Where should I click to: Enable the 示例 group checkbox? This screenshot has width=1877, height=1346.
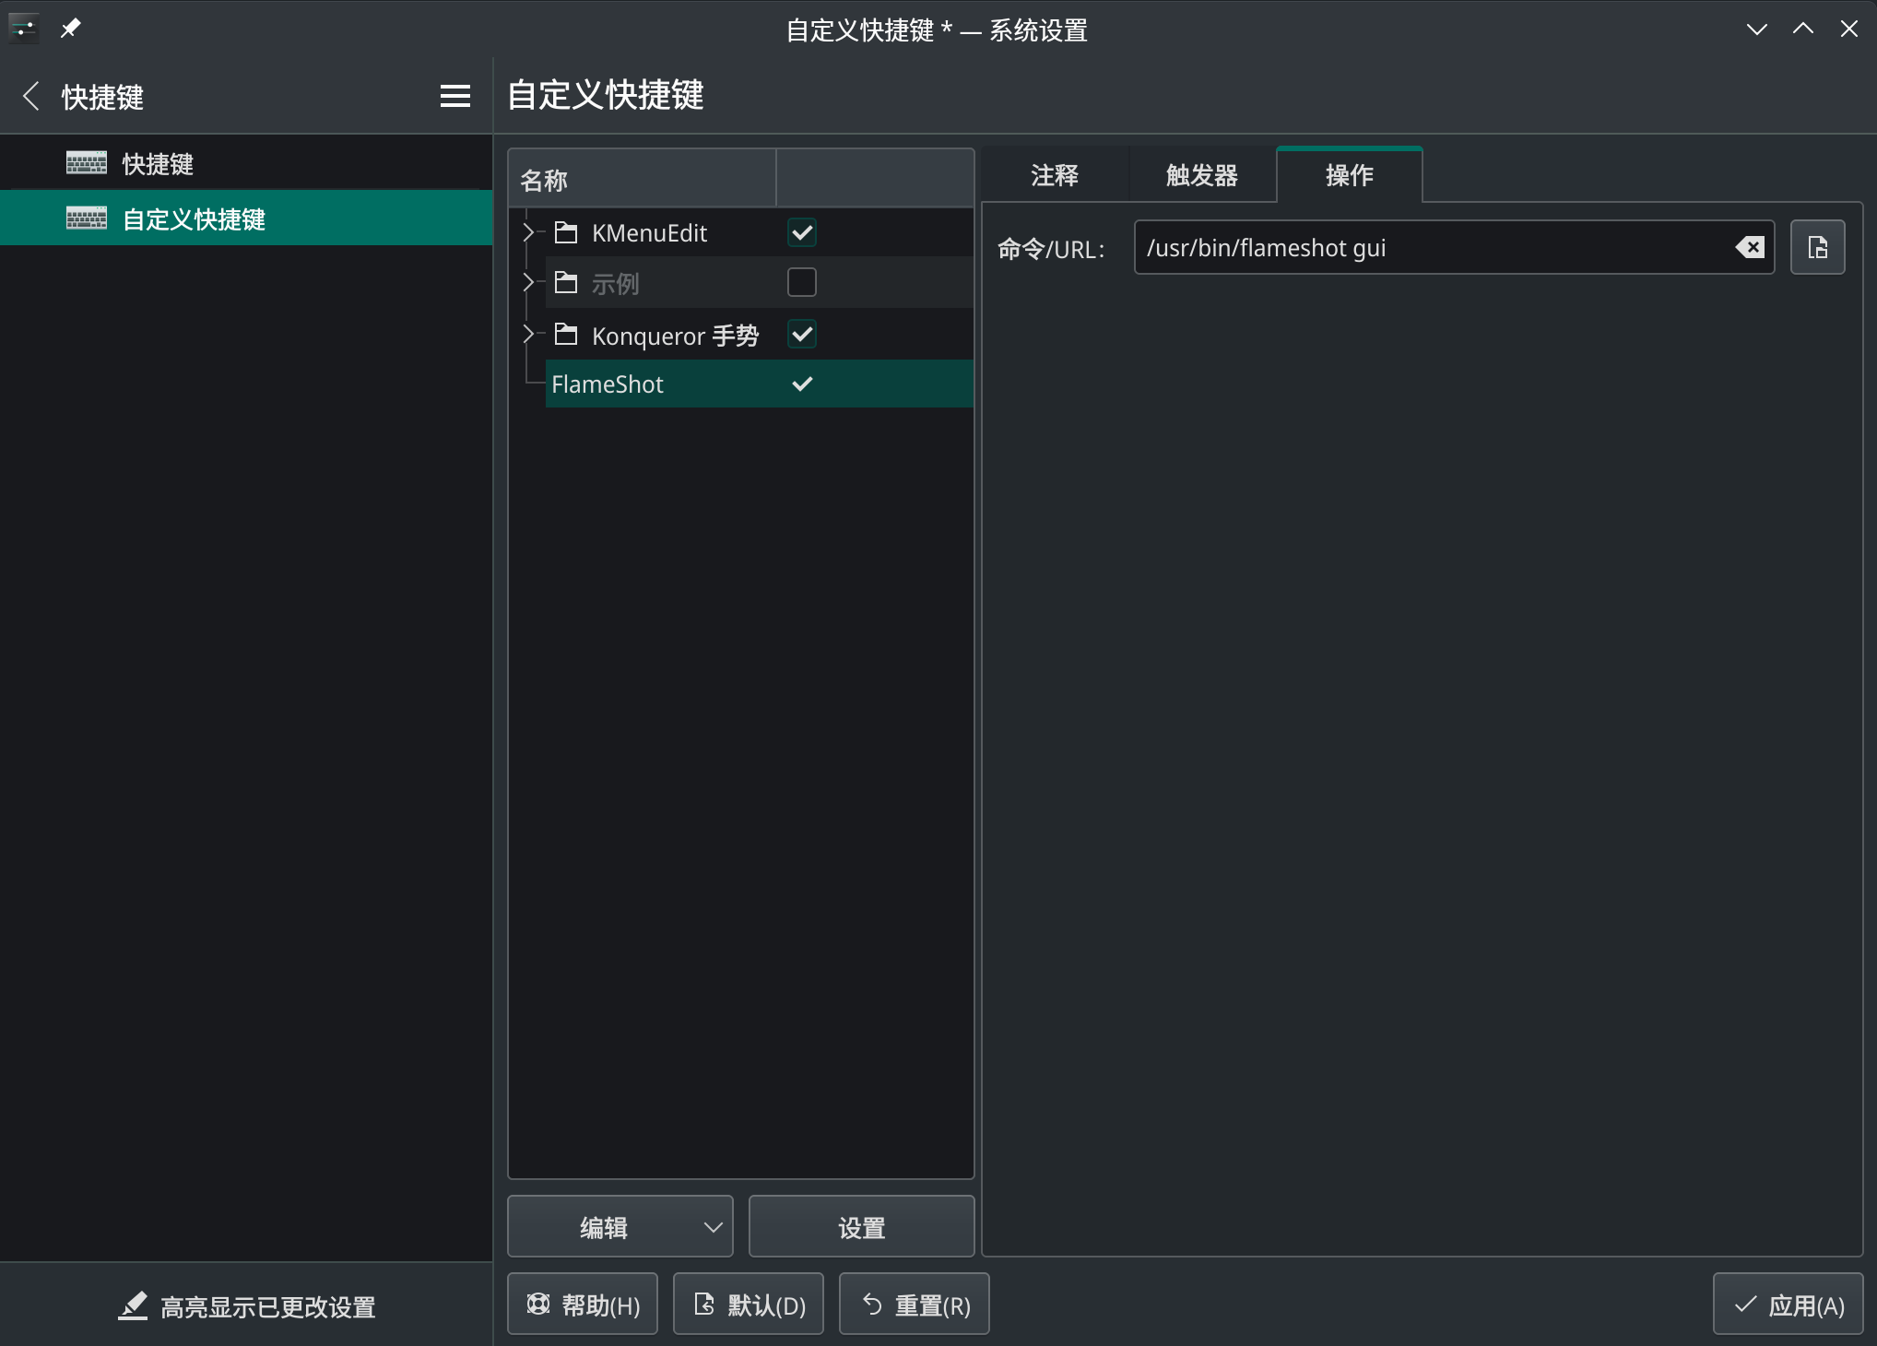pos(801,282)
